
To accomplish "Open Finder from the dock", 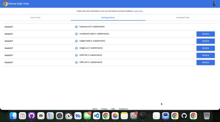I will (13, 116).
